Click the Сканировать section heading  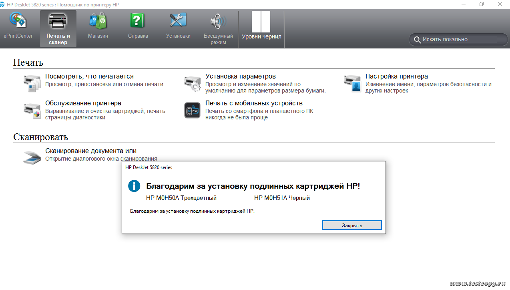click(x=40, y=137)
